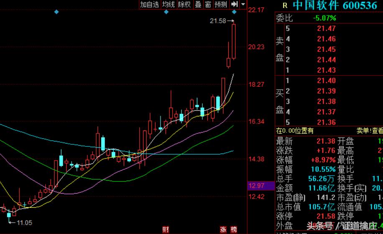Click the 振幅 value 10.55%
Viewport: 383px width, 234px height.
(x=323, y=169)
